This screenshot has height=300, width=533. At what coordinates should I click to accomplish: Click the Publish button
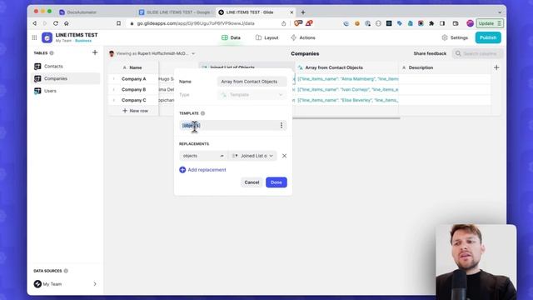point(488,37)
